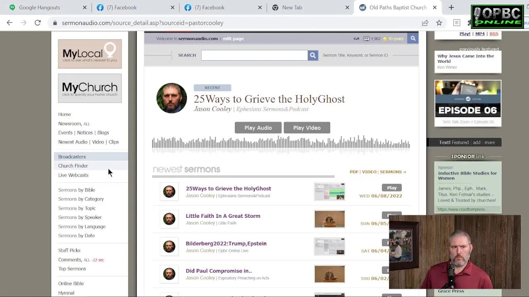The width and height of the screenshot is (529, 297).
Task: Click the speaker avatar beside Did Paul Compromise
Action: (x=169, y=274)
